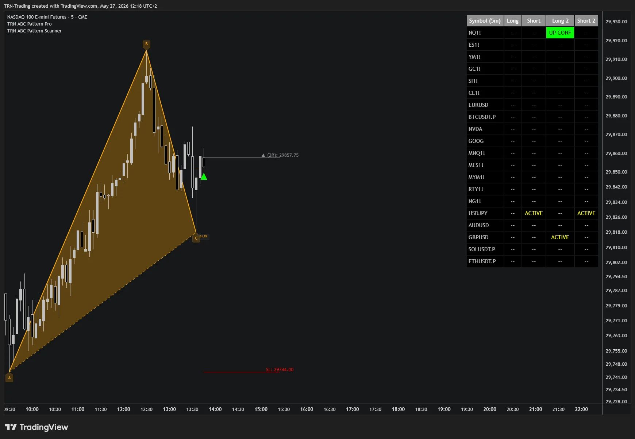Click the UP CONF cell for NQ1!
Screen dimensions: 635x439
point(560,33)
